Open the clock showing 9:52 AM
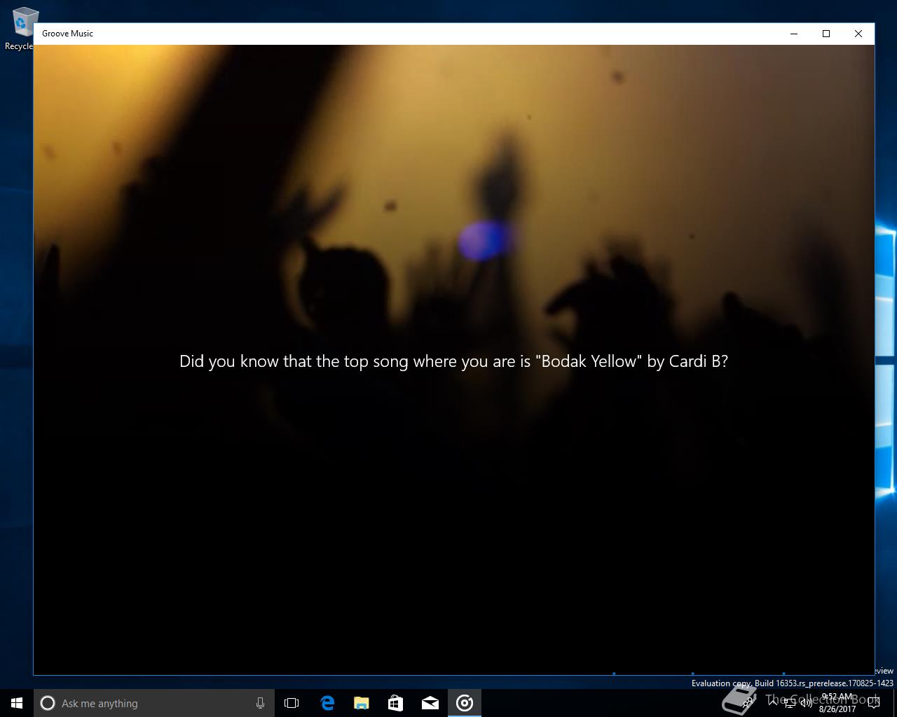 [x=837, y=703]
